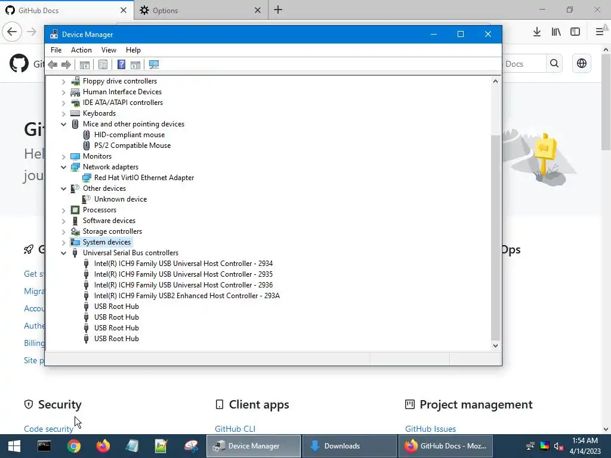Viewport: 611px width, 458px height.
Task: Open the Action menu
Action: coord(81,50)
